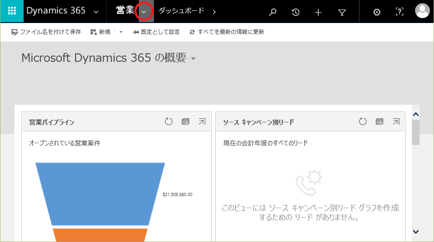Image resolution: width=434 pixels, height=242 pixels.
Task: Click 既定として設定 command
Action: (156, 32)
